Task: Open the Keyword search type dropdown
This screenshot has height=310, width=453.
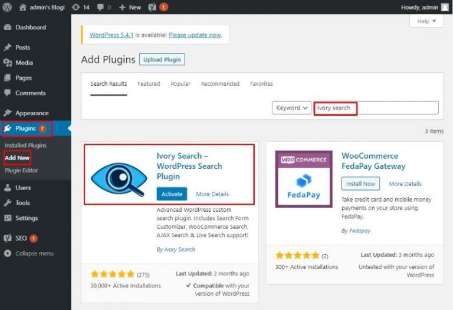Action: click(x=291, y=108)
